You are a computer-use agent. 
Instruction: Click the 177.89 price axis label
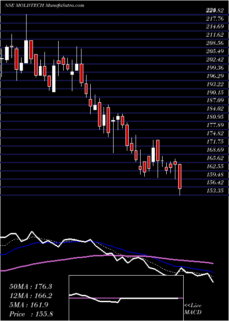click(215, 125)
